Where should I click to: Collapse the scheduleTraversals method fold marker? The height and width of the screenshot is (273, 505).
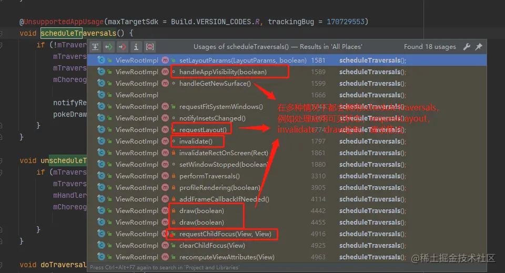click(x=1, y=33)
